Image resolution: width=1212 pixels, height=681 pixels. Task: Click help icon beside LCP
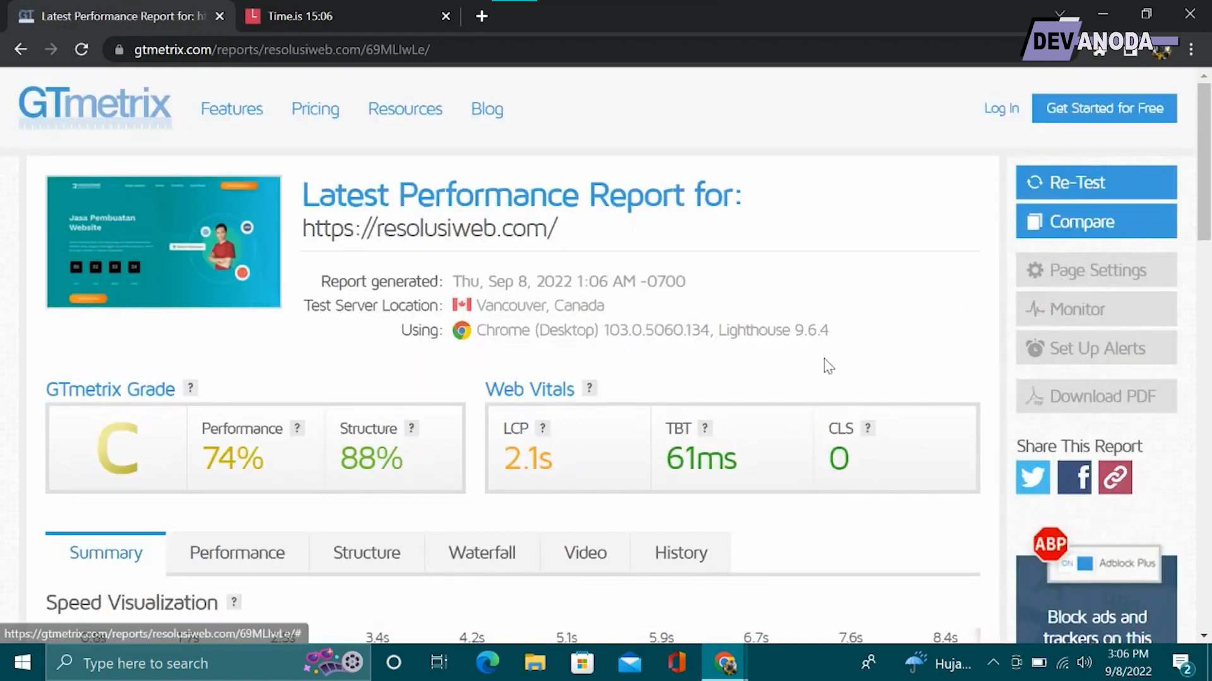542,428
